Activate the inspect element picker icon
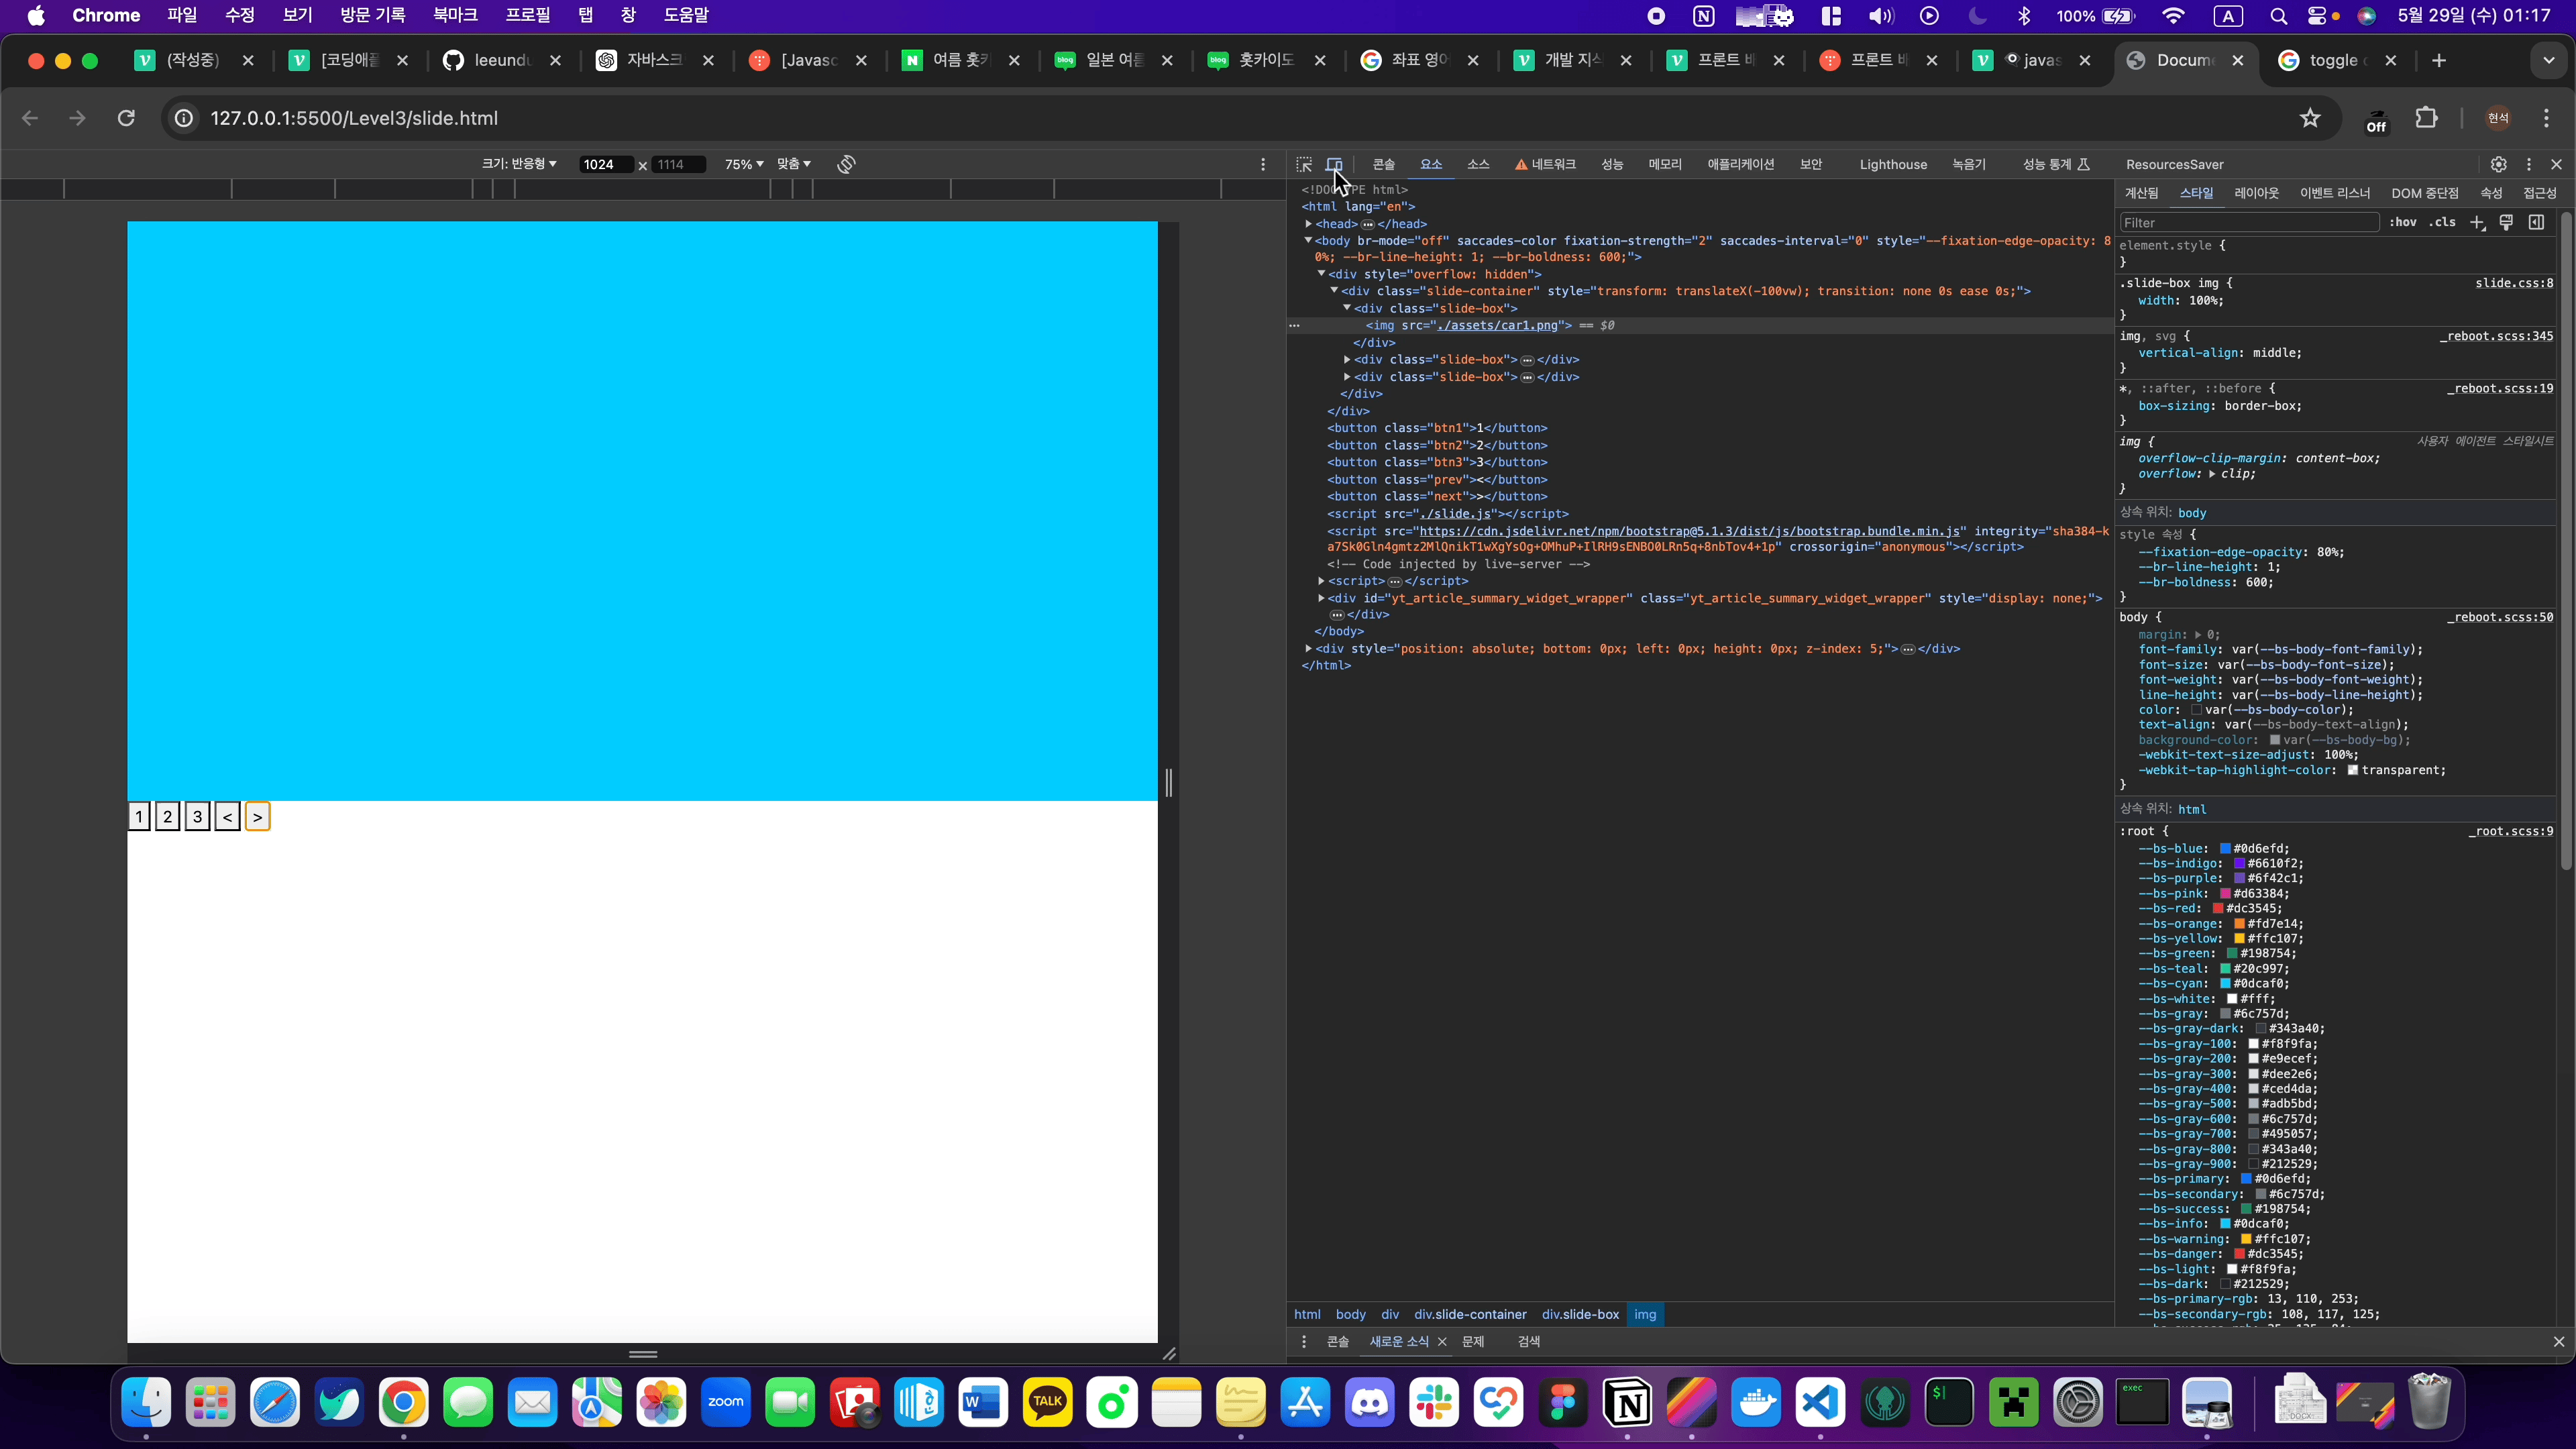 1304,164
